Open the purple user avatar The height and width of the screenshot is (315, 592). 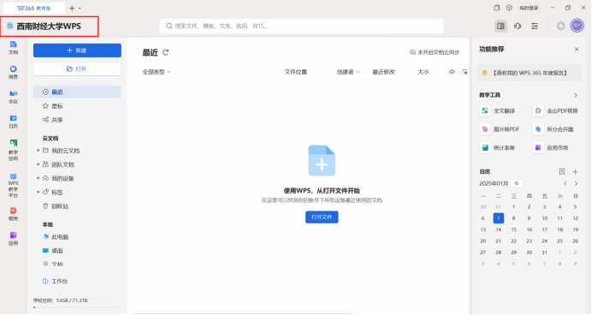pos(577,26)
